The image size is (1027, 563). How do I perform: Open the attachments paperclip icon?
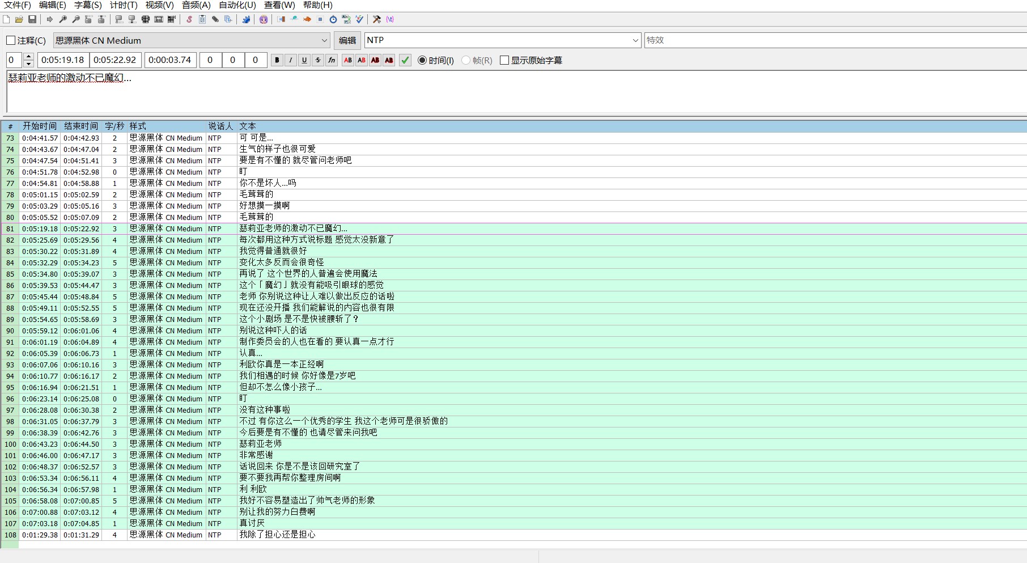click(215, 19)
